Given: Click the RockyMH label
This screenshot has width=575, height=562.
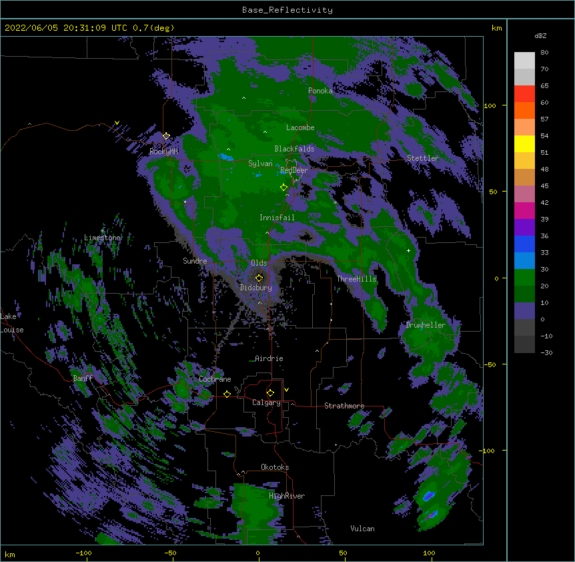Looking at the screenshot, I should tap(163, 152).
